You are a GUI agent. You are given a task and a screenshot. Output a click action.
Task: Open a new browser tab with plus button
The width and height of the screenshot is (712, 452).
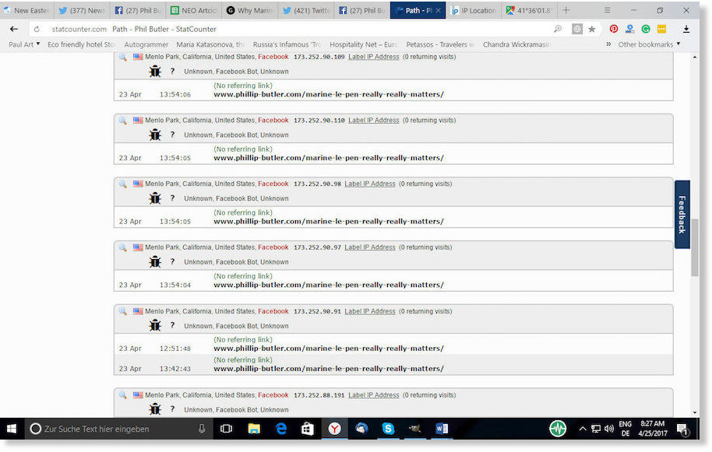pos(566,10)
